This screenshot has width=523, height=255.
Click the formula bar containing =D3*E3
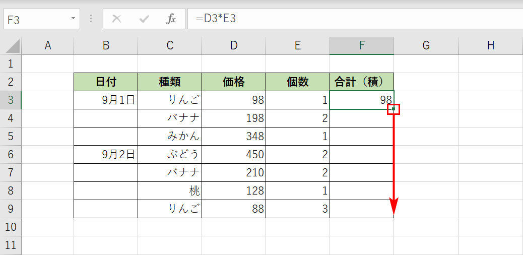[x=355, y=19]
